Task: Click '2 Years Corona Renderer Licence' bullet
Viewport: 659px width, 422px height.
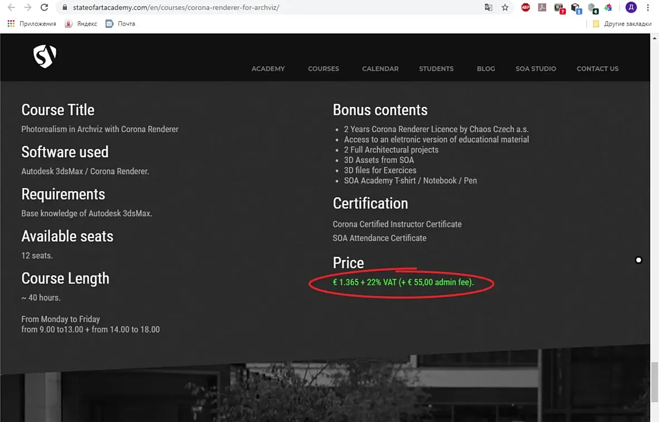Action: (436, 129)
